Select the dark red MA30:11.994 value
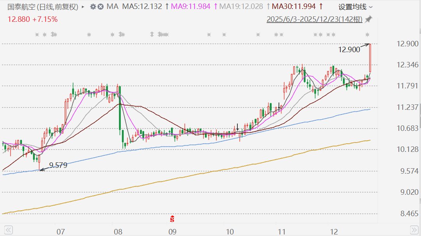Image resolution: width=421 pixels, height=236 pixels. [294, 7]
